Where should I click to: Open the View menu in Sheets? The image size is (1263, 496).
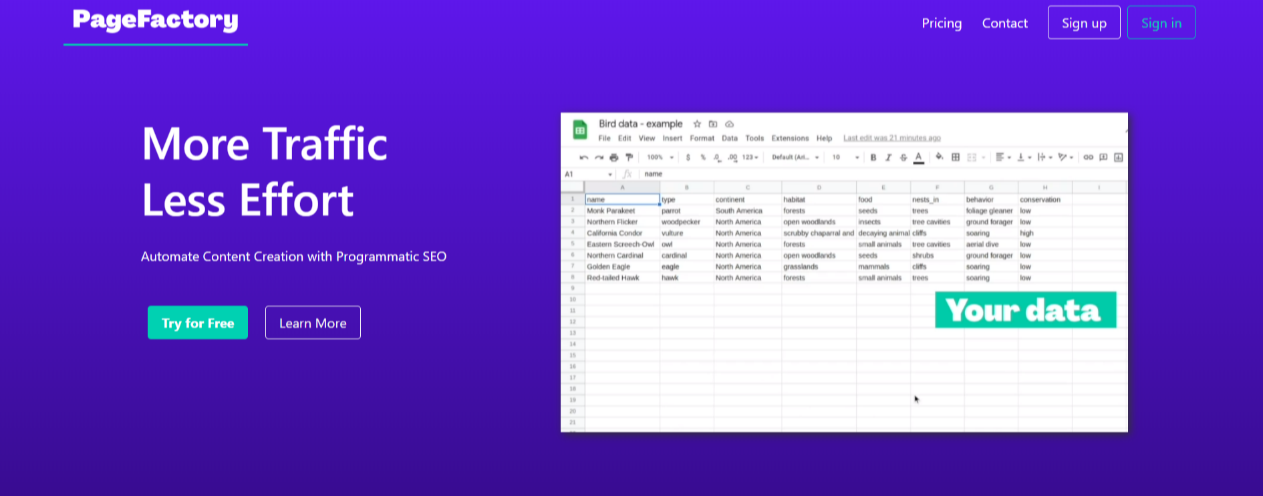pyautogui.click(x=647, y=138)
